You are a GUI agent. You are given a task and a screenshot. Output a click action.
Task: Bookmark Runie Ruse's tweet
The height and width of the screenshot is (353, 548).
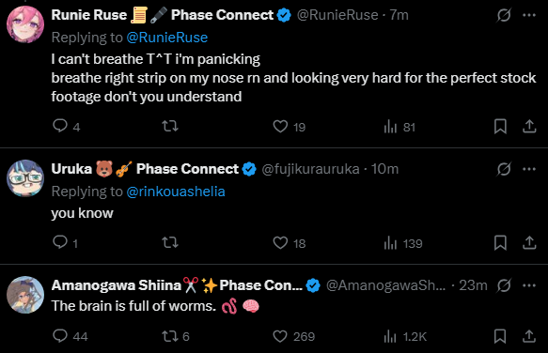(500, 127)
